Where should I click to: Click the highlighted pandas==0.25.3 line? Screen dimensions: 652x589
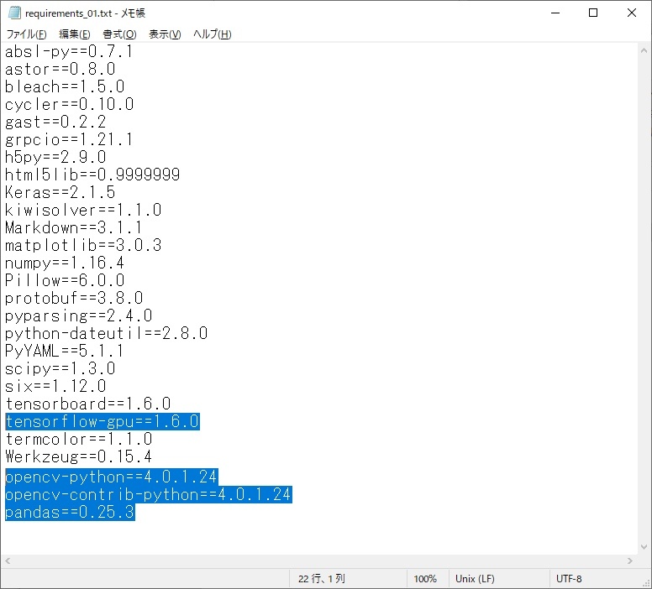point(70,512)
